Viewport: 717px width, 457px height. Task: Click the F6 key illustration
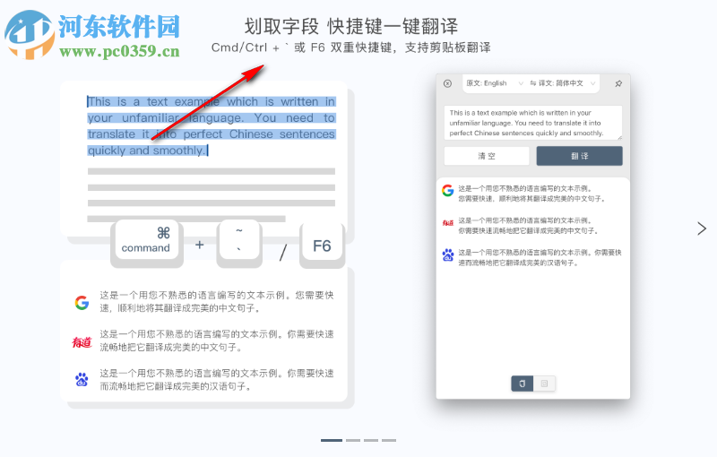pyautogui.click(x=322, y=246)
